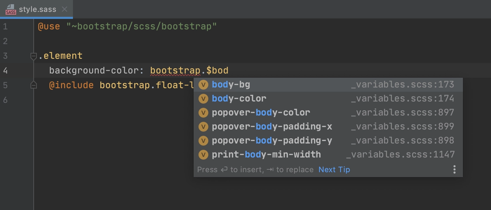Select body-bg completion suggestion
Viewport: 491px width, 210px height.
coord(328,85)
